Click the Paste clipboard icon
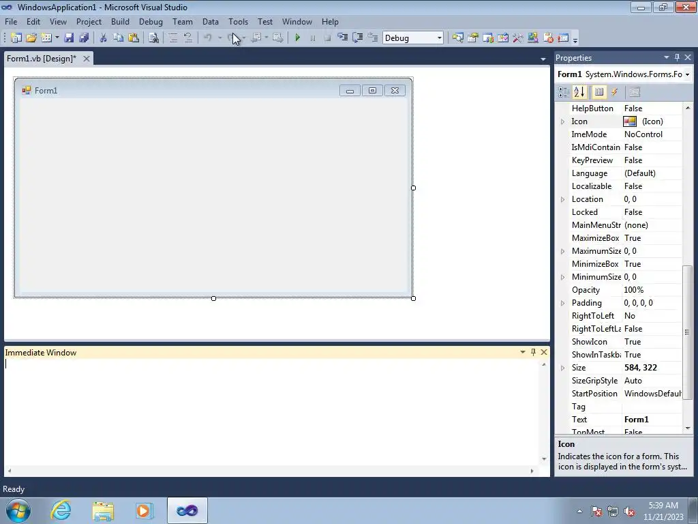This screenshot has width=698, height=524. [134, 38]
